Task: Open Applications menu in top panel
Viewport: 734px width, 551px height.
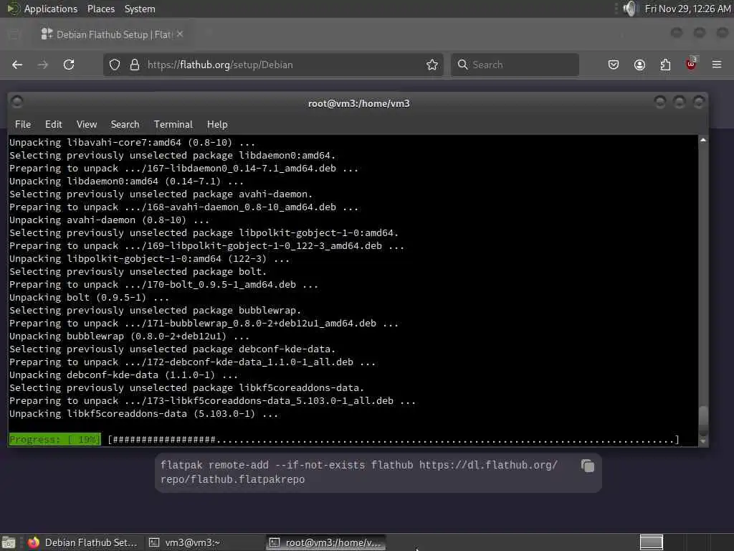Action: coord(51,9)
